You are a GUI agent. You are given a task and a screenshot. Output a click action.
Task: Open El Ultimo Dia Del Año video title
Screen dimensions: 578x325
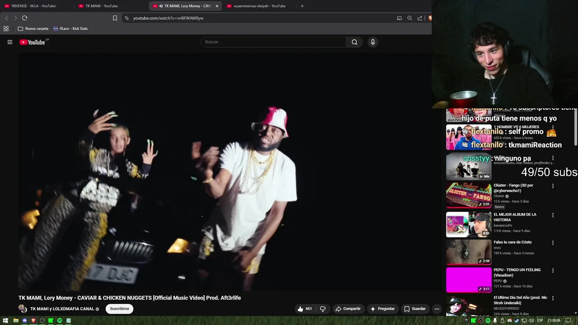tap(520, 300)
